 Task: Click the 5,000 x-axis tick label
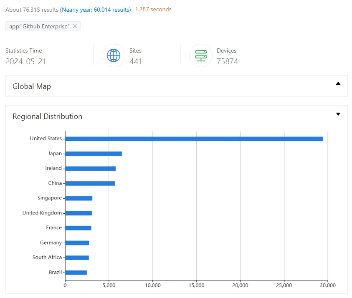pyautogui.click(x=109, y=285)
